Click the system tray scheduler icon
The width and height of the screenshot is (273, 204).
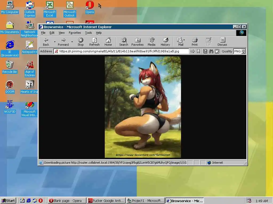click(249, 201)
